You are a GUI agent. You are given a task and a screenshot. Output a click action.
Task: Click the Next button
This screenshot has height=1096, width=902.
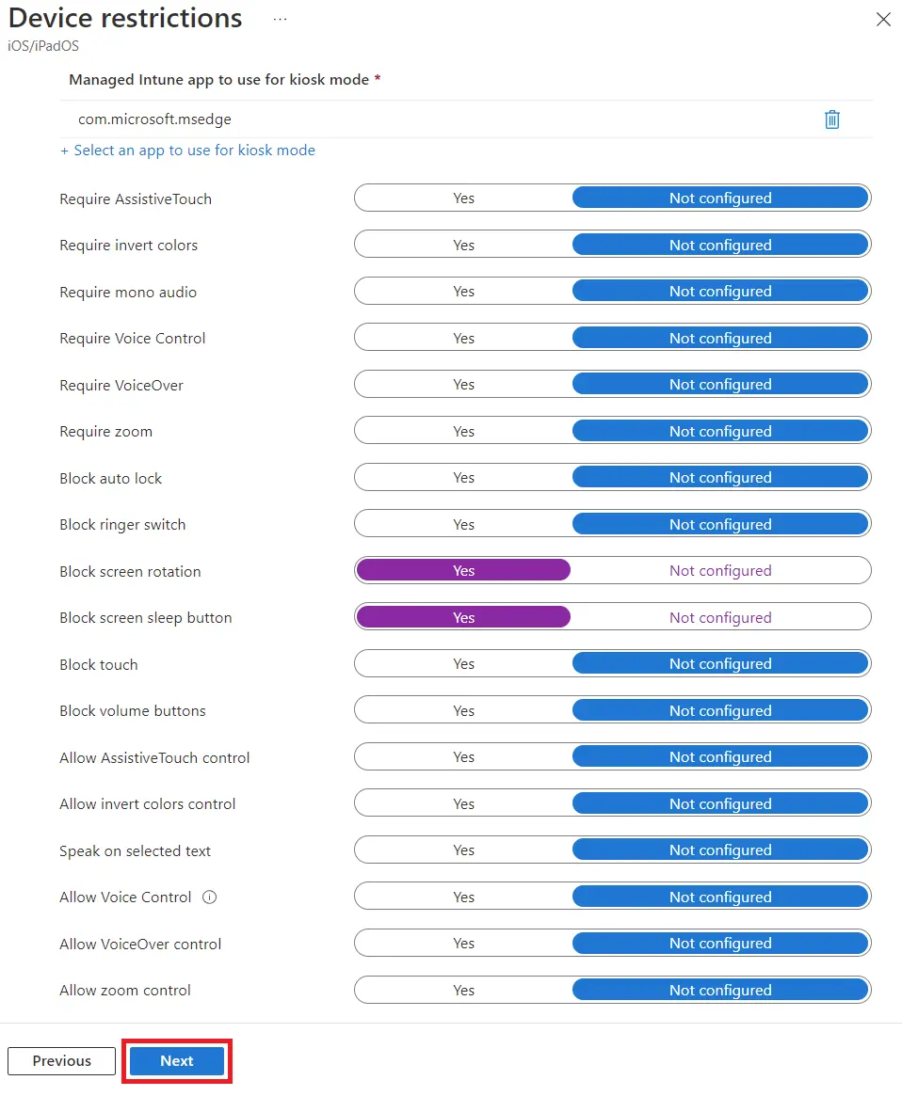pyautogui.click(x=177, y=1061)
